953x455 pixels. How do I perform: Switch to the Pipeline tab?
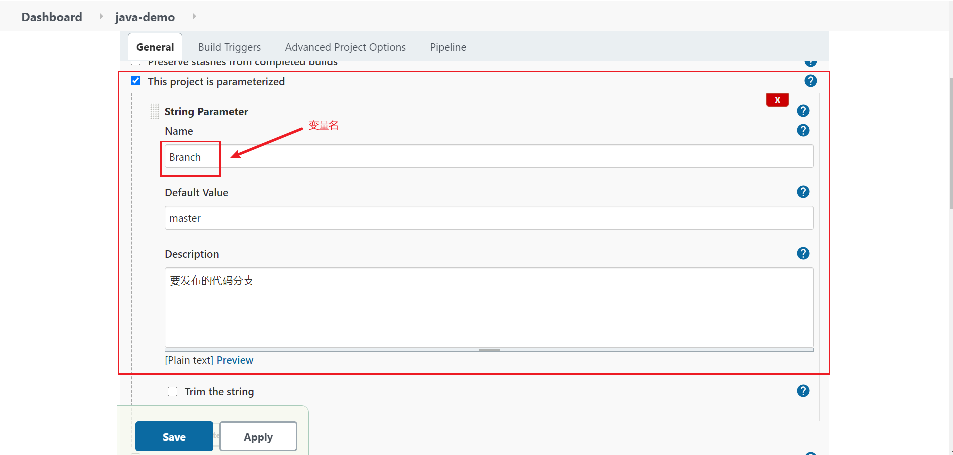click(x=448, y=47)
